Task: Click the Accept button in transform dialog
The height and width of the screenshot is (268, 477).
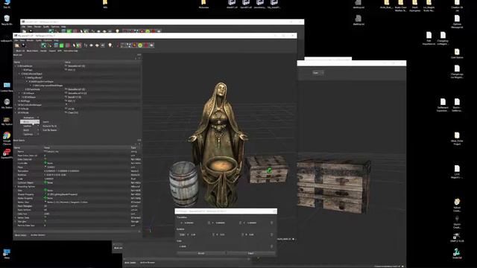Action: [x=201, y=253]
